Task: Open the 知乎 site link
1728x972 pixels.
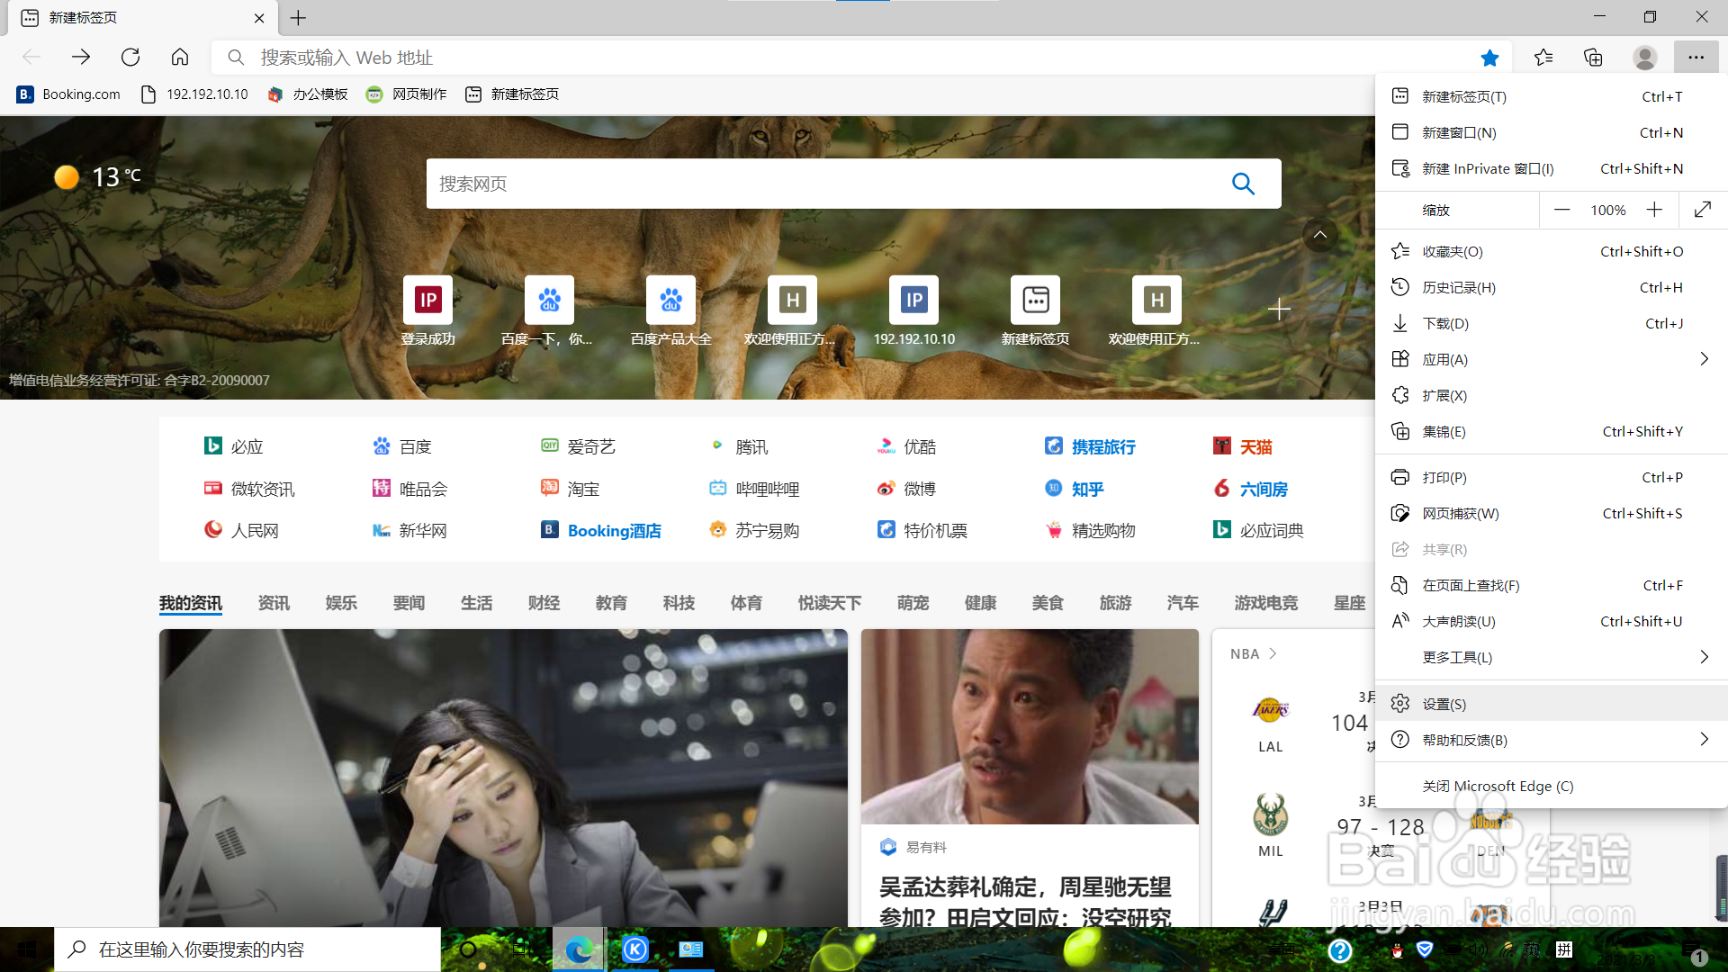Action: pos(1075,489)
